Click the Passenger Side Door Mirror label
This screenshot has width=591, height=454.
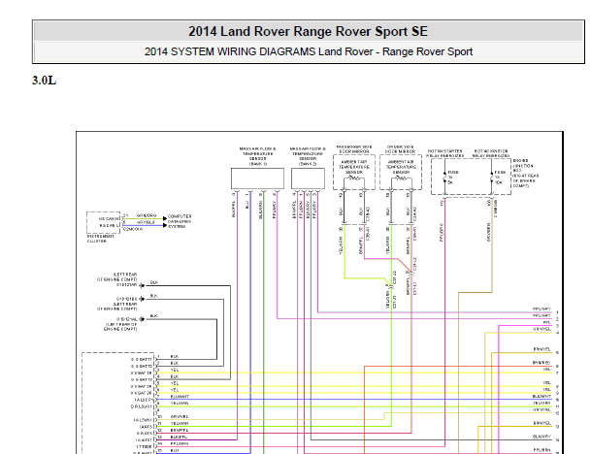point(354,148)
